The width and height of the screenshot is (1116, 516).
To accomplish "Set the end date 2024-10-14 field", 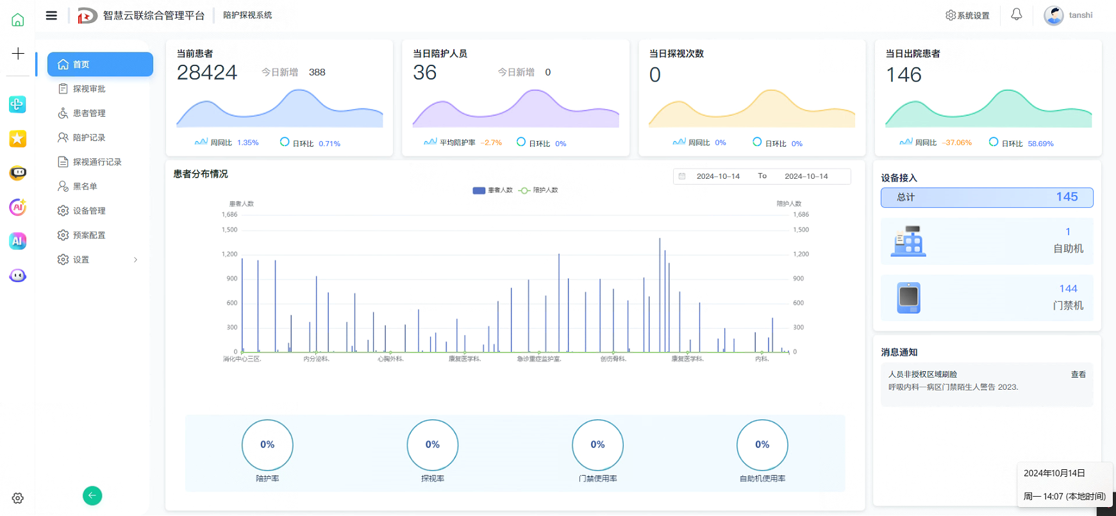I will [806, 176].
